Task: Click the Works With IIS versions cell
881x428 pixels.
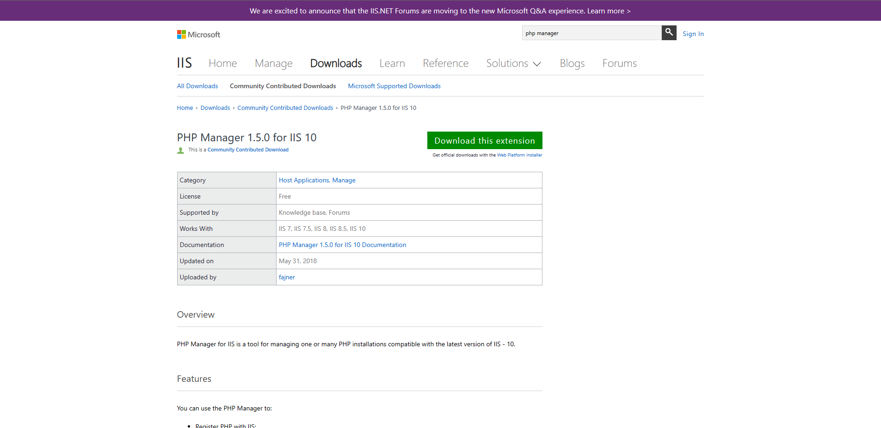Action: (x=409, y=229)
